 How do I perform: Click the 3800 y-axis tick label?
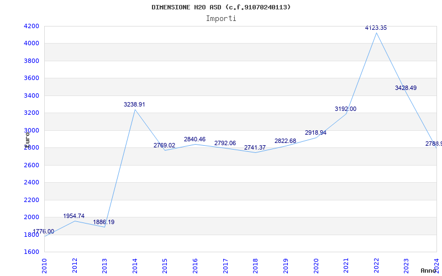(30, 61)
